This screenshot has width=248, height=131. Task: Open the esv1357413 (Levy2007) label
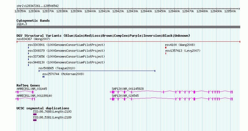pos(183,51)
